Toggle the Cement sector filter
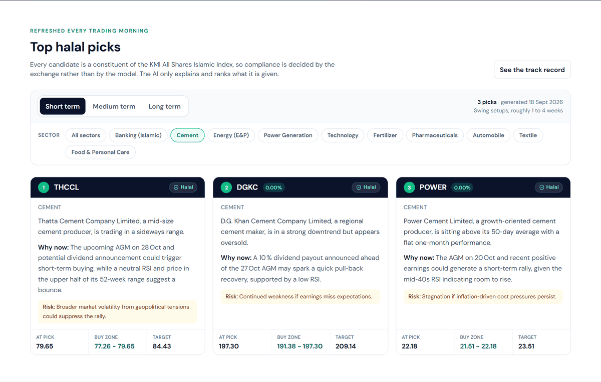This screenshot has height=382, width=601. pyautogui.click(x=187, y=135)
